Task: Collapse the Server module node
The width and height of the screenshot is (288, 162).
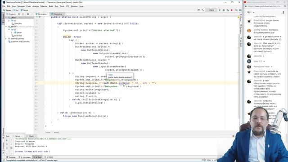Action: pos(6,27)
